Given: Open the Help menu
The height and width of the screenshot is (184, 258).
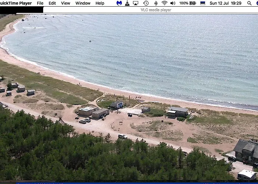Looking at the screenshot, I should [100, 3].
